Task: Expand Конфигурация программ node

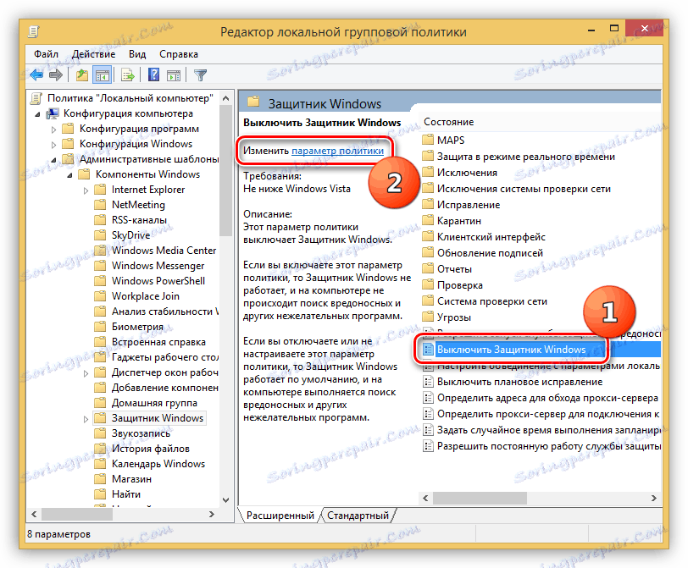Action: 53,130
